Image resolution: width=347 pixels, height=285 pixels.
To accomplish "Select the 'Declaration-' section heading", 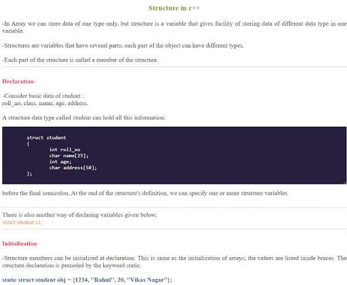I will (19, 81).
